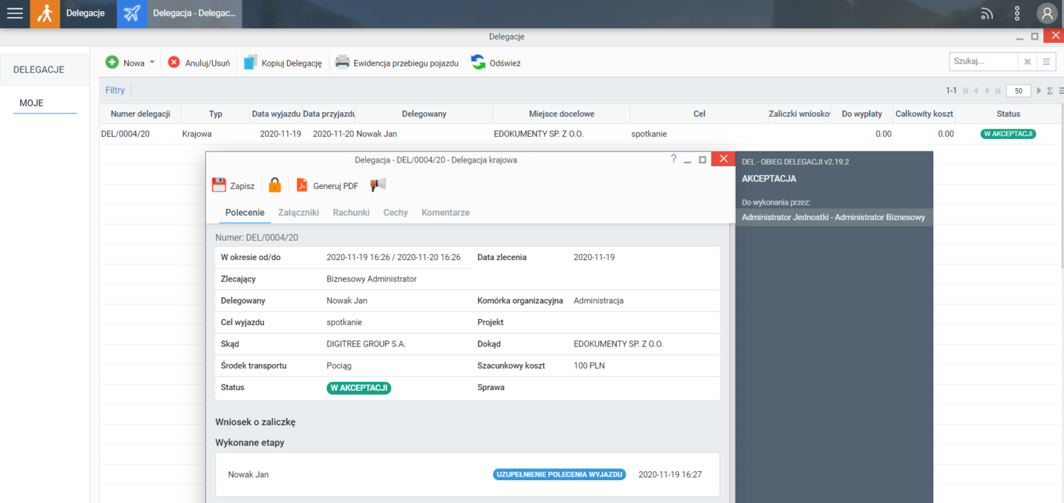Click the Delegacja - Deleg... top bar tab

point(194,13)
